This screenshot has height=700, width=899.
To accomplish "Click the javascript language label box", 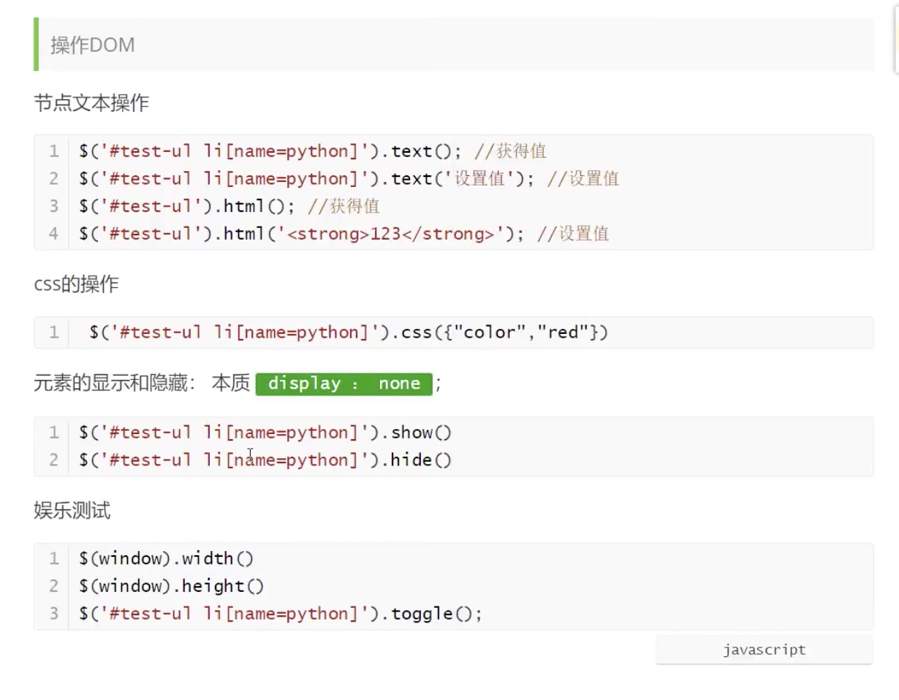I will (764, 650).
